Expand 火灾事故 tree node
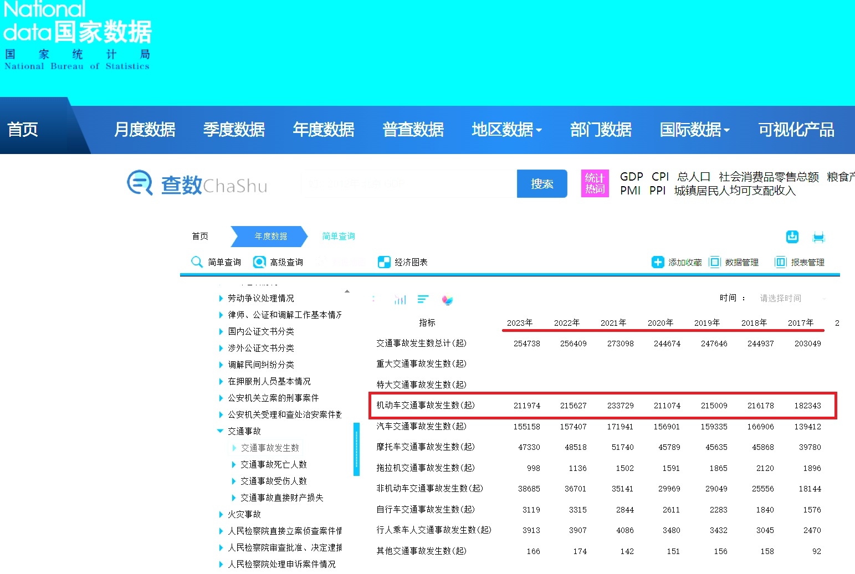855x574 pixels. tap(222, 514)
